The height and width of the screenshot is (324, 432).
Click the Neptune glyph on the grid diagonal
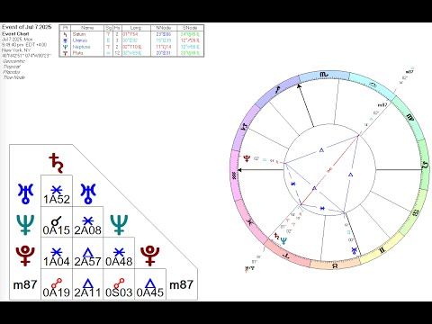coord(119,225)
